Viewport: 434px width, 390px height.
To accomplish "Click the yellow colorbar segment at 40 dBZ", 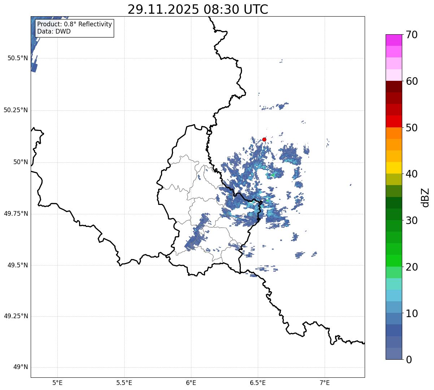I will 394,168.
